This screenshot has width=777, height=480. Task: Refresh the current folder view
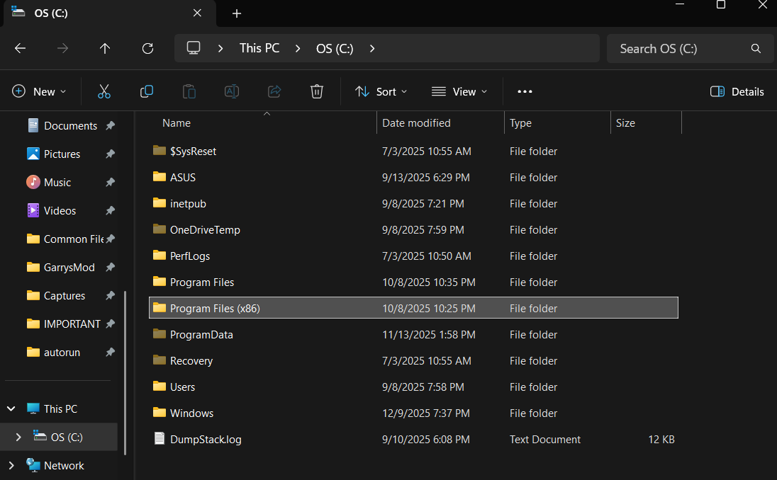point(147,48)
